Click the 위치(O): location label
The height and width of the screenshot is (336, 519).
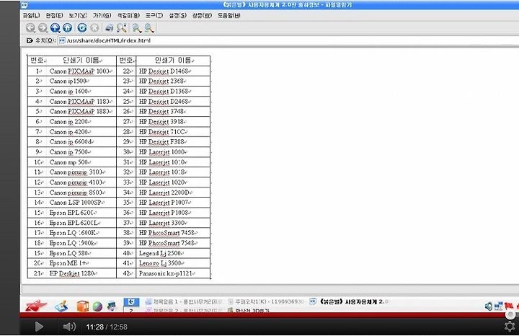45,40
